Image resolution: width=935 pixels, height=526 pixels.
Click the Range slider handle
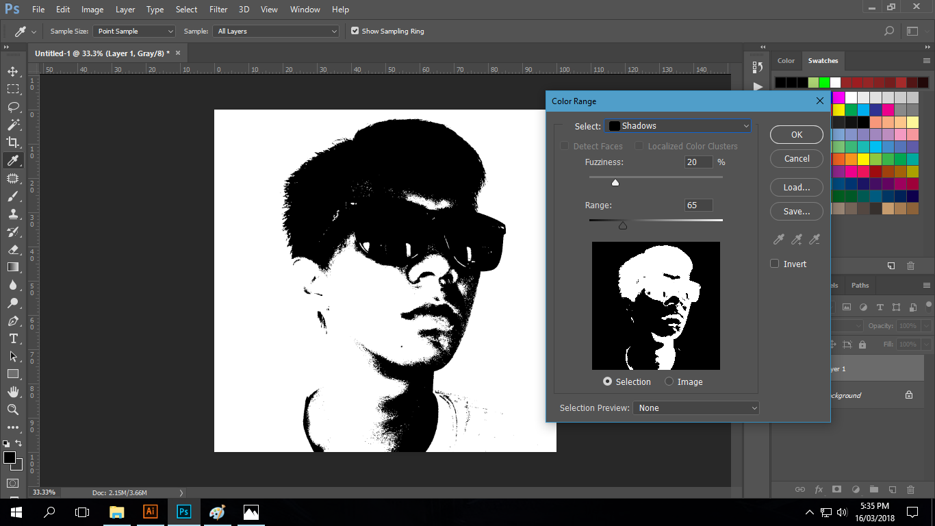coord(623,225)
